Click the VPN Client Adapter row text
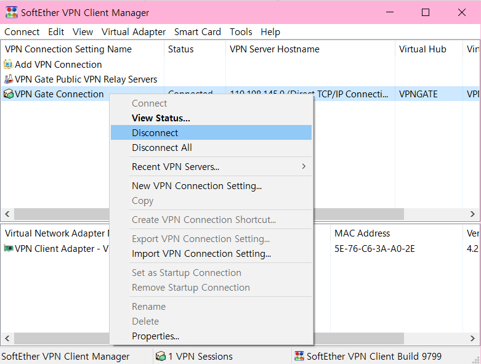 tap(62, 248)
